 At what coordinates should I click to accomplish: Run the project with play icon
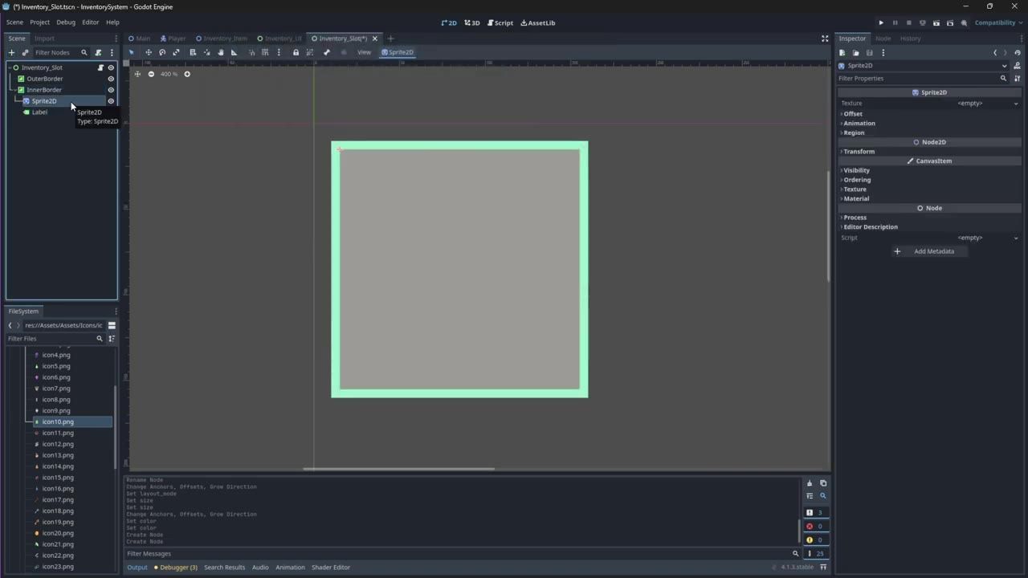point(881,22)
